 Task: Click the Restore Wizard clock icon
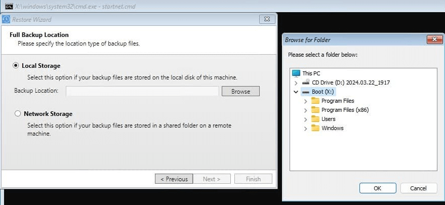[x=6, y=19]
